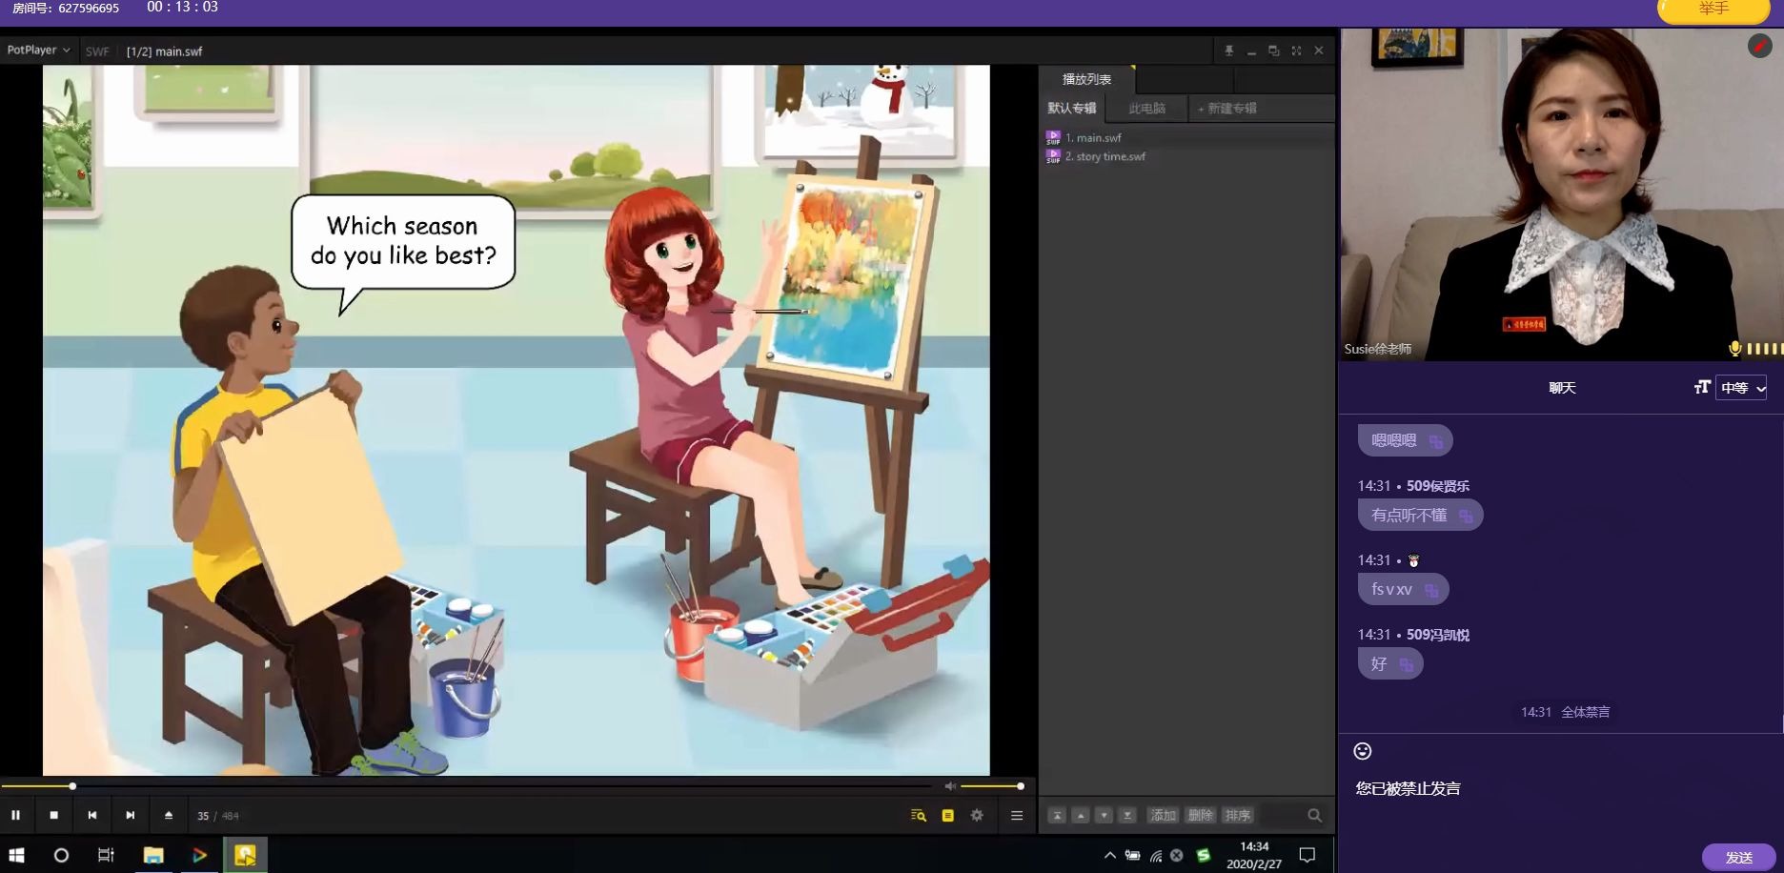Move playlist item down one position
This screenshot has height=873, width=1784.
(1104, 815)
